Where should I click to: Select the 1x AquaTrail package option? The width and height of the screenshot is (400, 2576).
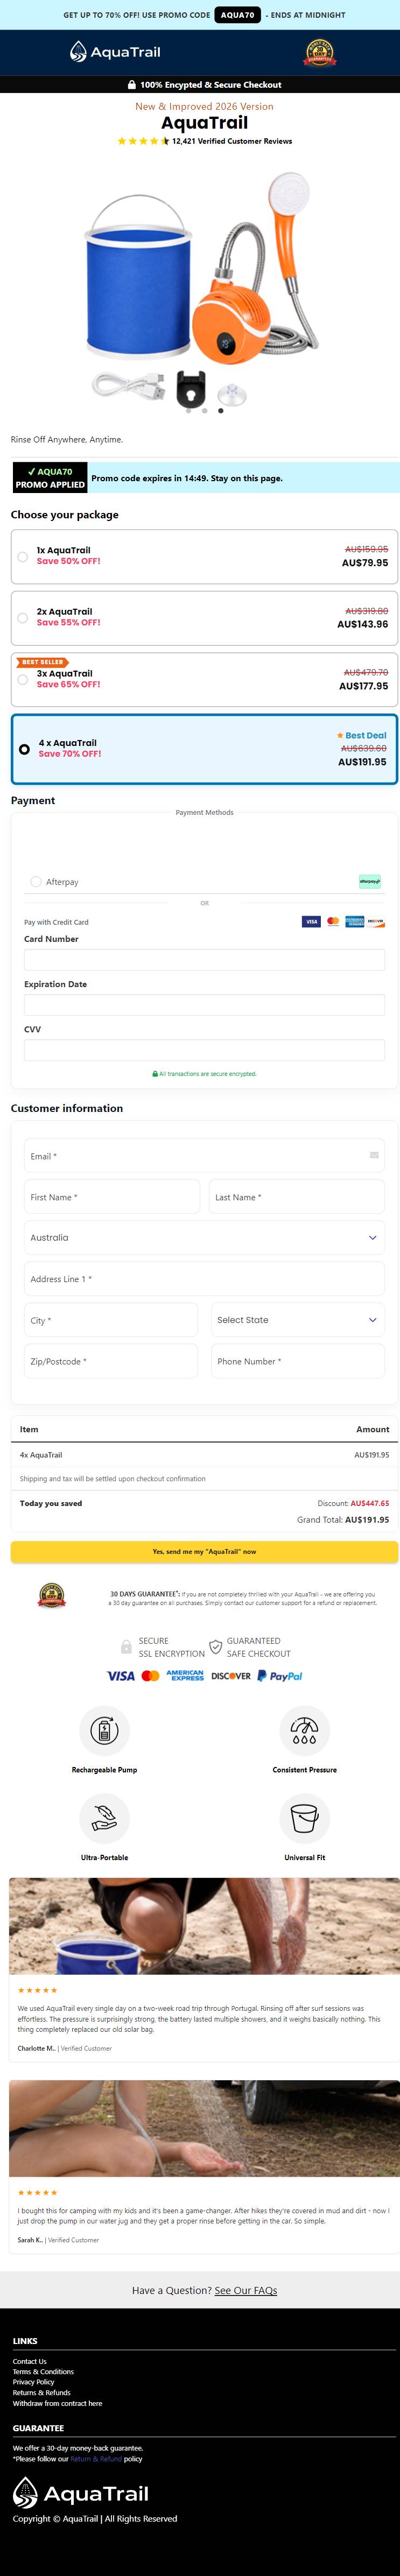[204, 556]
